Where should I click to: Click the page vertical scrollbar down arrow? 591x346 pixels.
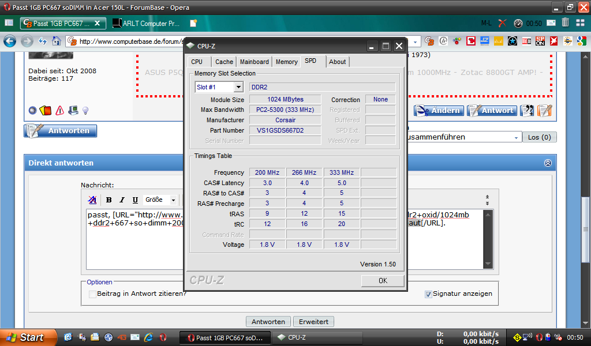[x=585, y=323]
